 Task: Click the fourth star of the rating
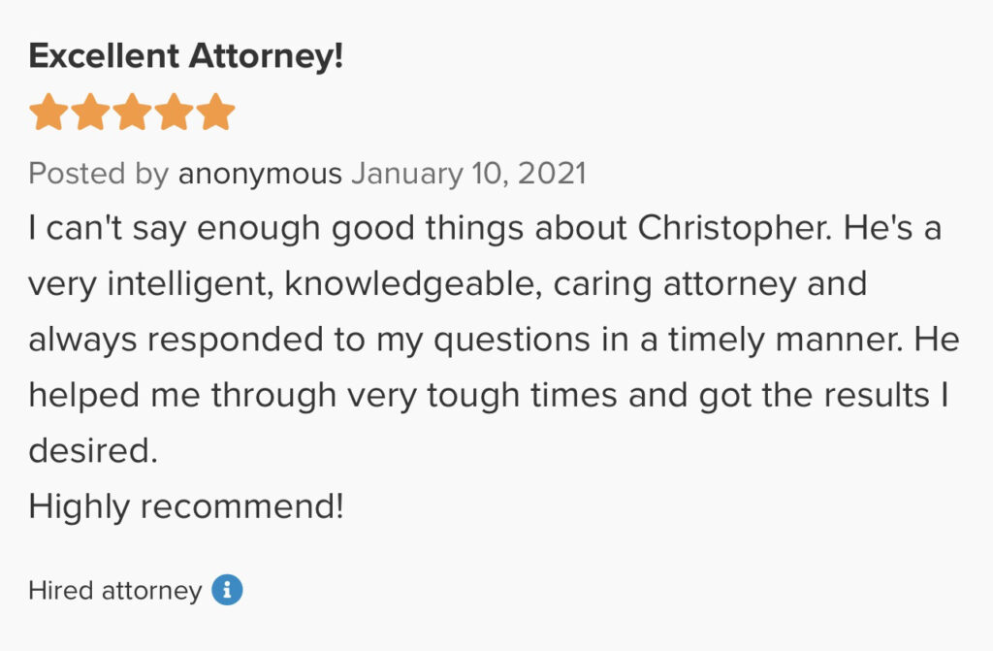tap(175, 113)
